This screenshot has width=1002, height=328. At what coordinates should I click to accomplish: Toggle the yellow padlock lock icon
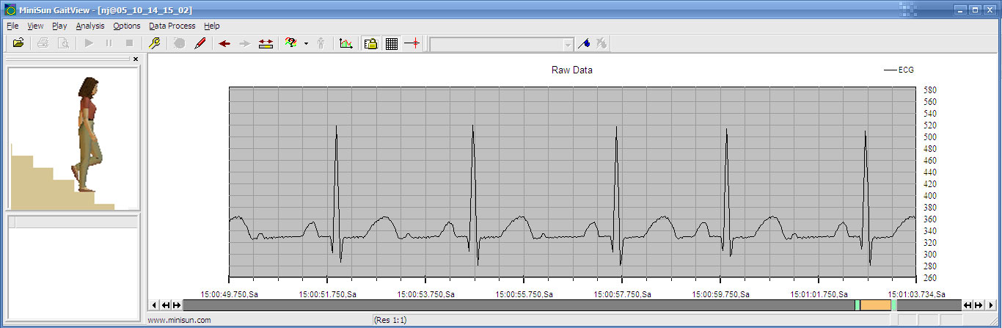coord(371,43)
